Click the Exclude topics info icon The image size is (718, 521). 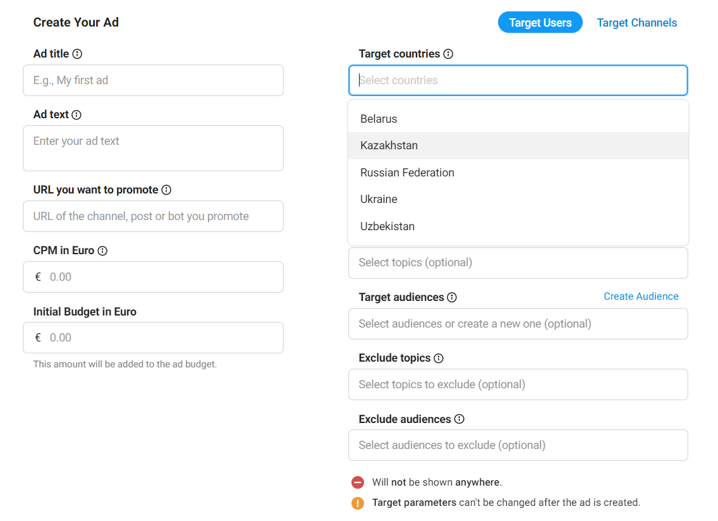click(438, 358)
